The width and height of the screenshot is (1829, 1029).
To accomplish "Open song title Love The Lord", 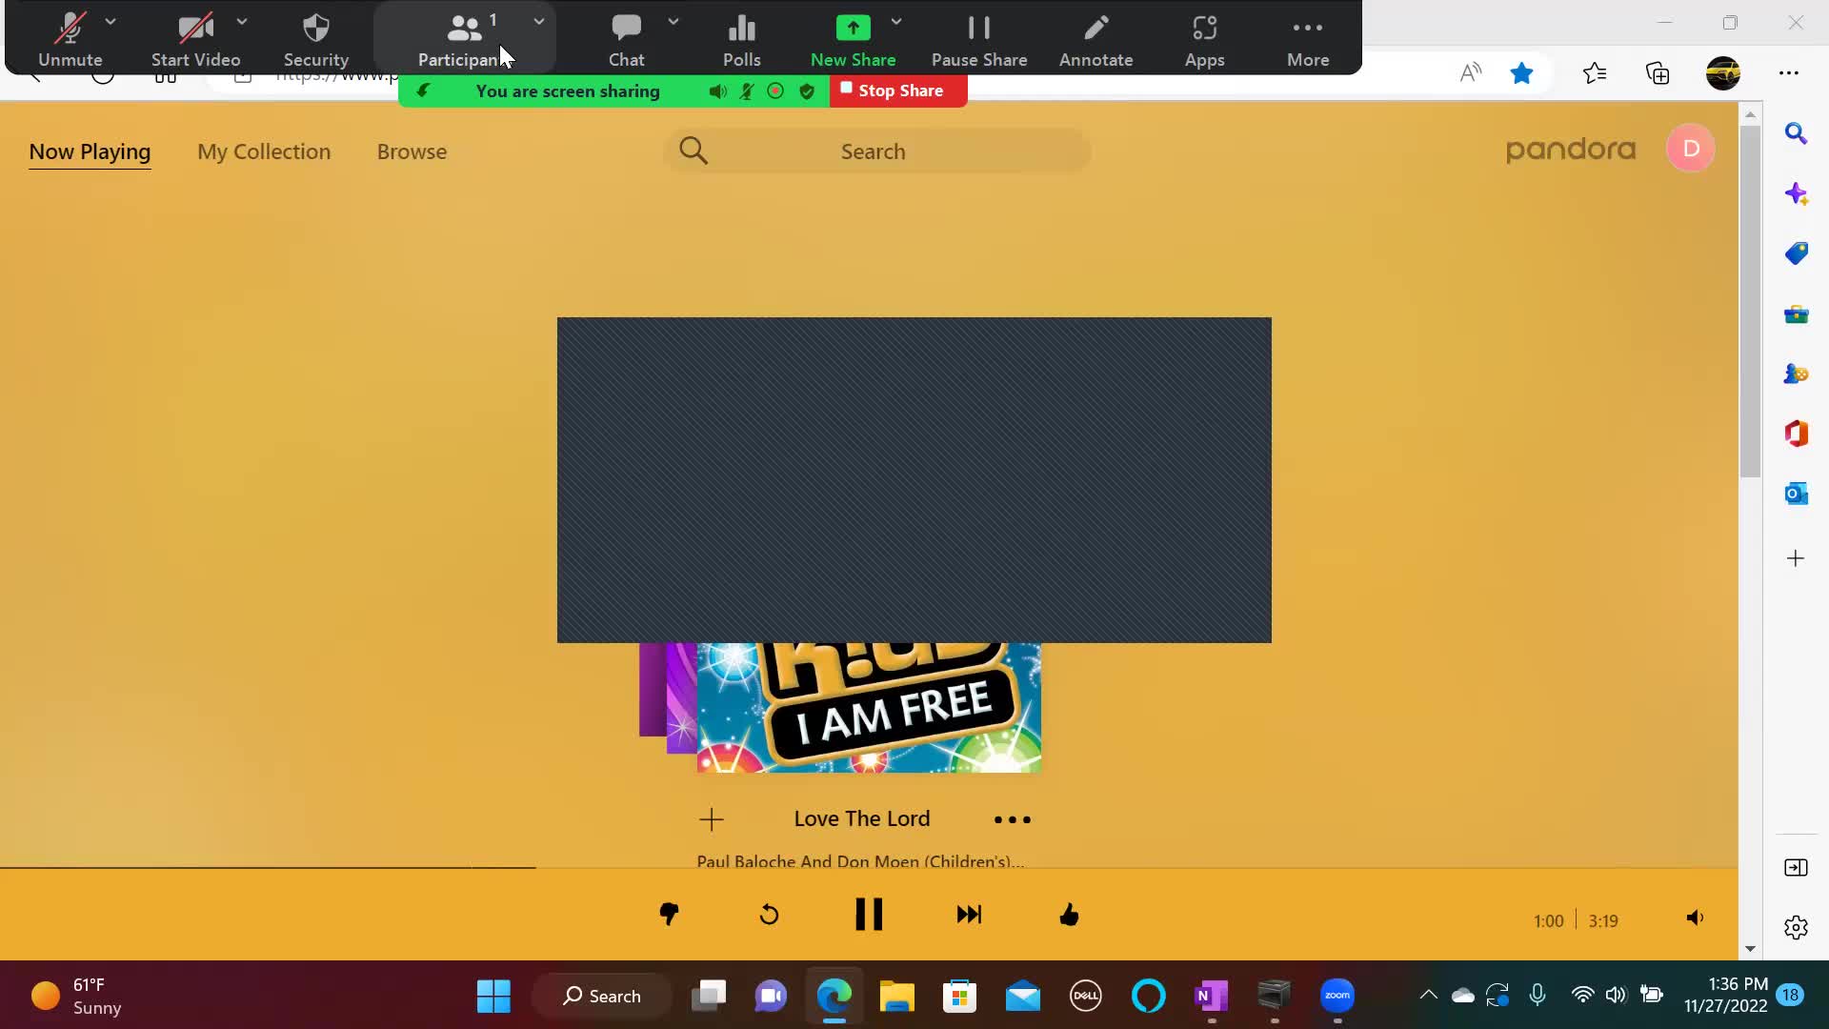I will coord(862,818).
